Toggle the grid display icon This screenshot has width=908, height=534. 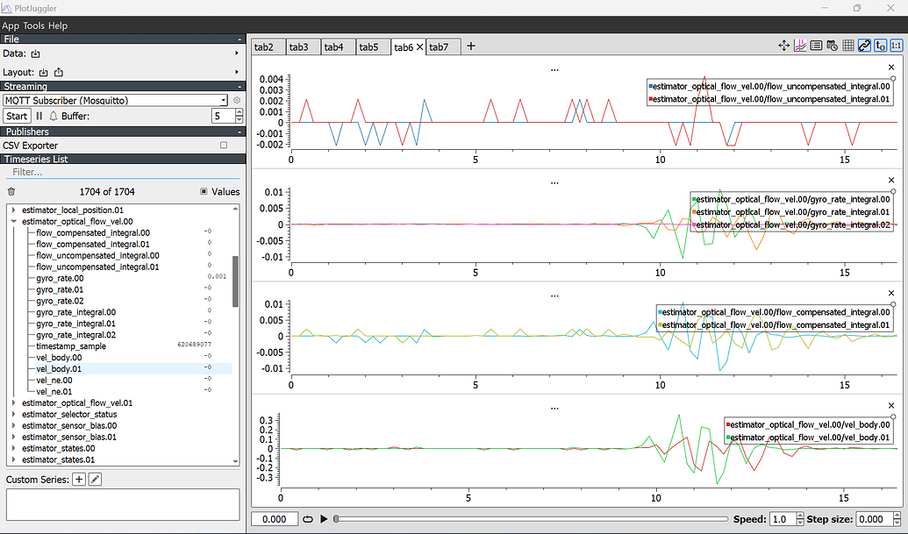pyautogui.click(x=847, y=45)
